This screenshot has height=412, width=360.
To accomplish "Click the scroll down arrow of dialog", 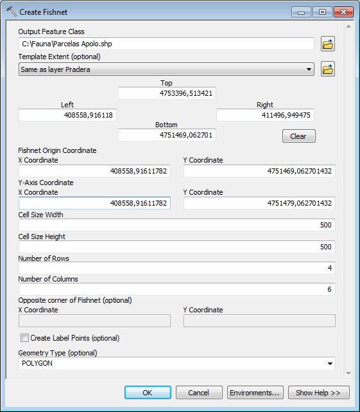I will pyautogui.click(x=348, y=373).
